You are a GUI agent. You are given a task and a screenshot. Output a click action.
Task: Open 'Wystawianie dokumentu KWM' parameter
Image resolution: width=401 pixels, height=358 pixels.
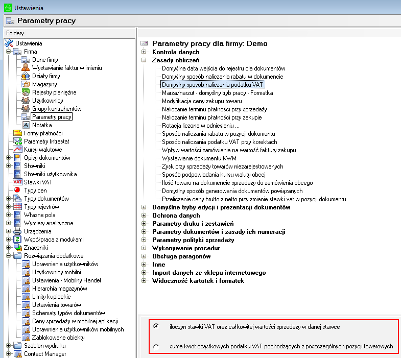[200, 158]
